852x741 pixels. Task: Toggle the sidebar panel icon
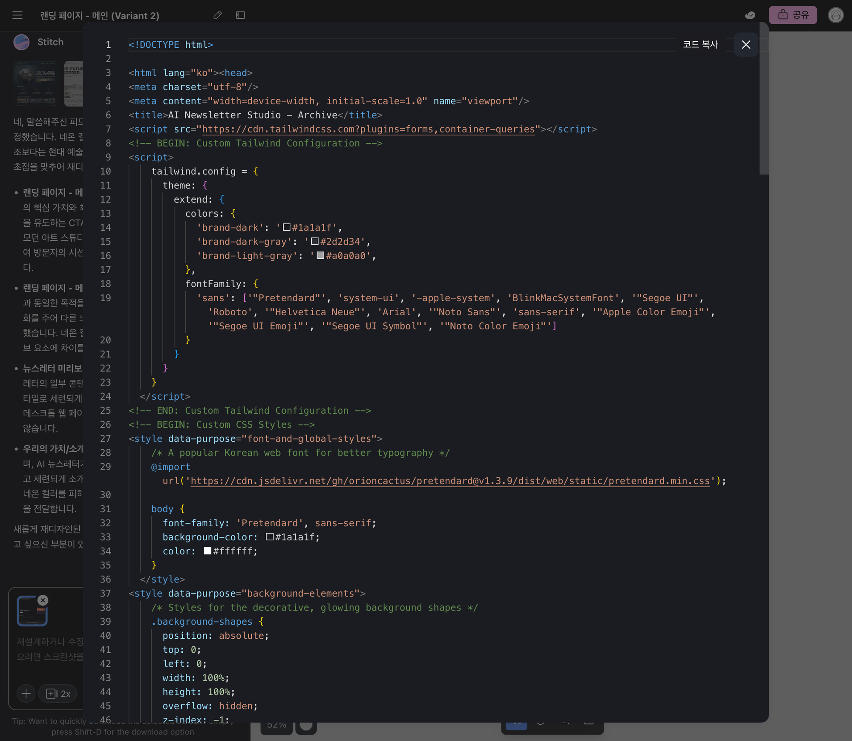[240, 15]
